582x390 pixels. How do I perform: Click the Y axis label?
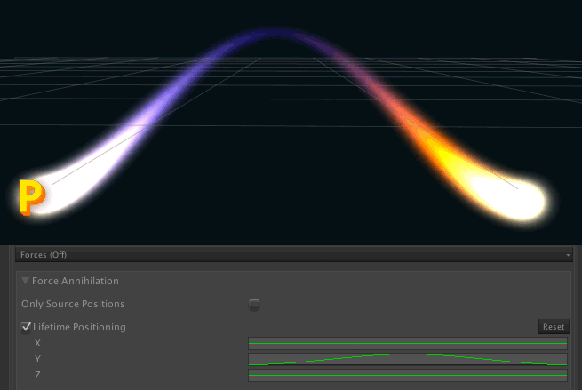point(37,359)
